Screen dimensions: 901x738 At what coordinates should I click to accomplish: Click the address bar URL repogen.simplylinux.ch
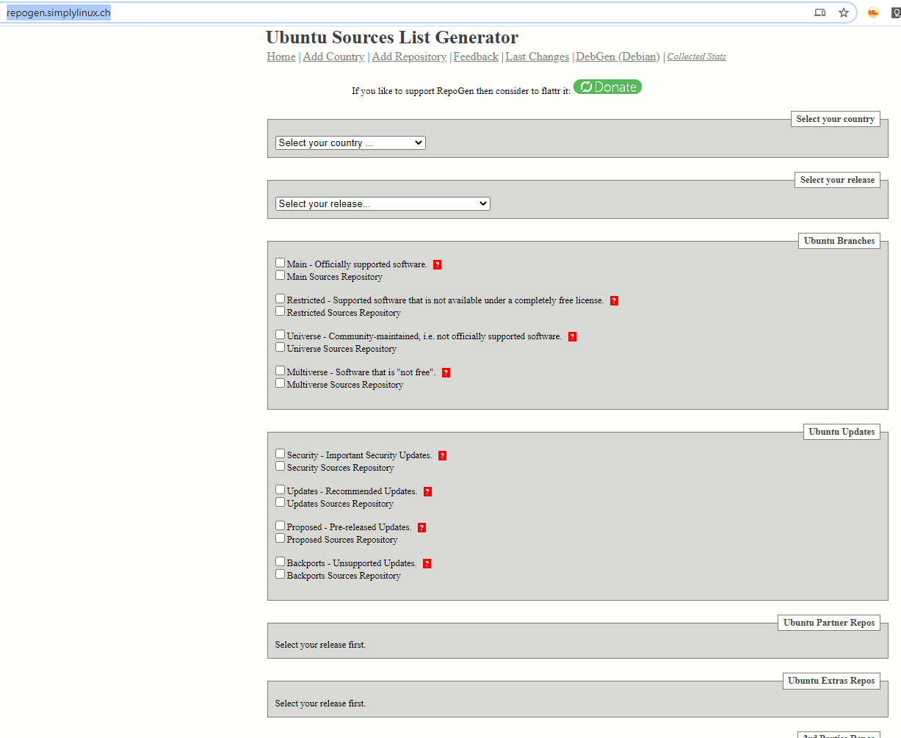coord(59,12)
